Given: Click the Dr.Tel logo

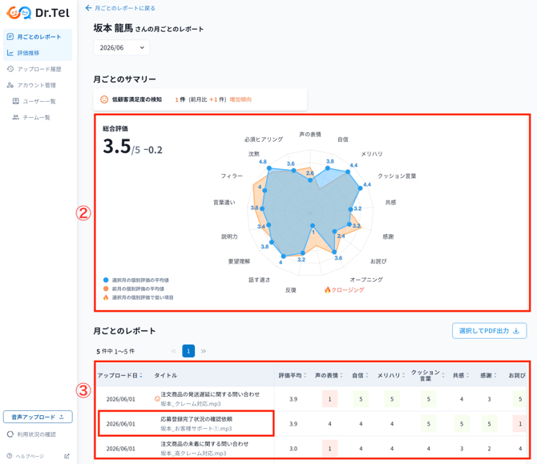Looking at the screenshot, I should click(38, 13).
